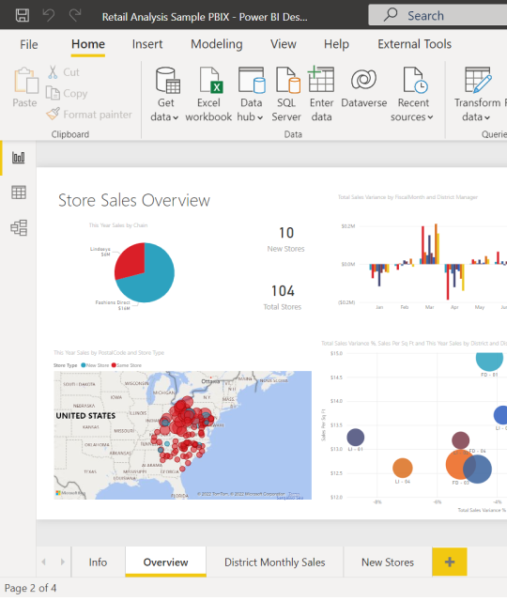Click the 104 Total Stores card
Viewport: 507px width, 601px height.
(283, 298)
